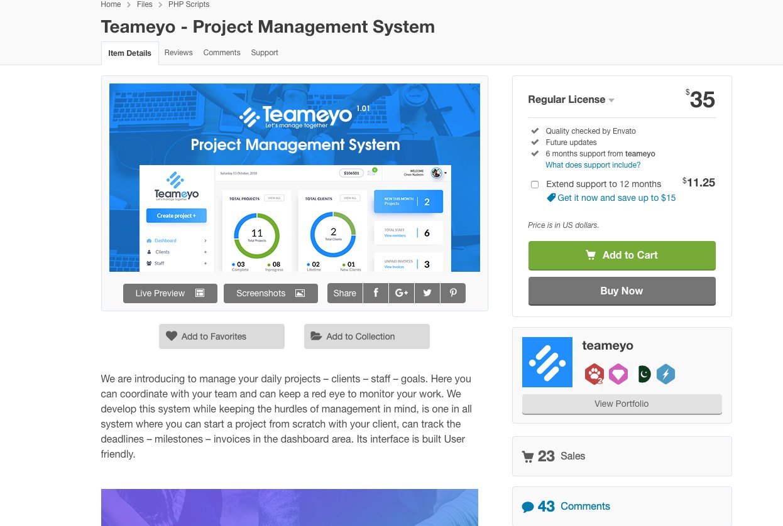Click the folder icon in Add to Collection

(317, 336)
